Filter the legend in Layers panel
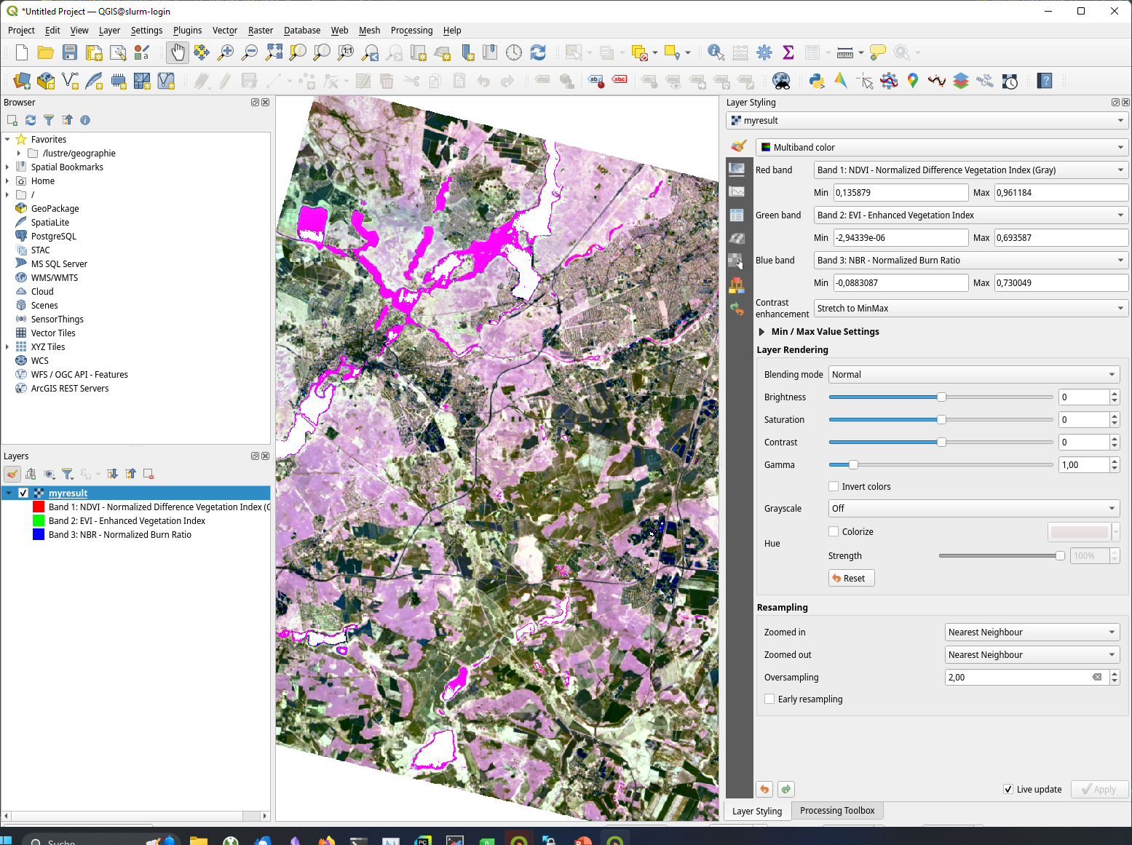This screenshot has height=845, width=1132. pos(68,475)
